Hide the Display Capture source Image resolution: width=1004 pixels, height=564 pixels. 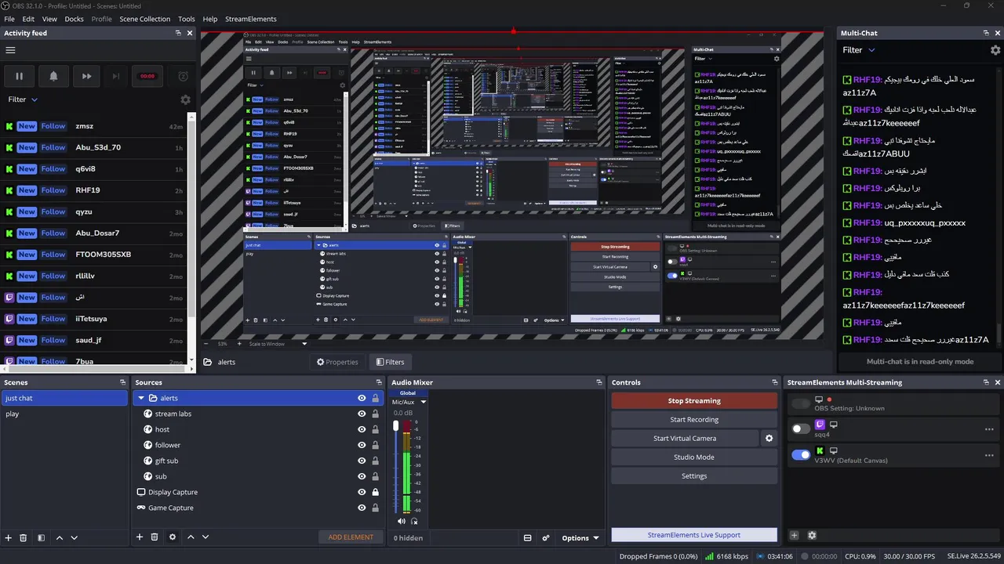362,492
